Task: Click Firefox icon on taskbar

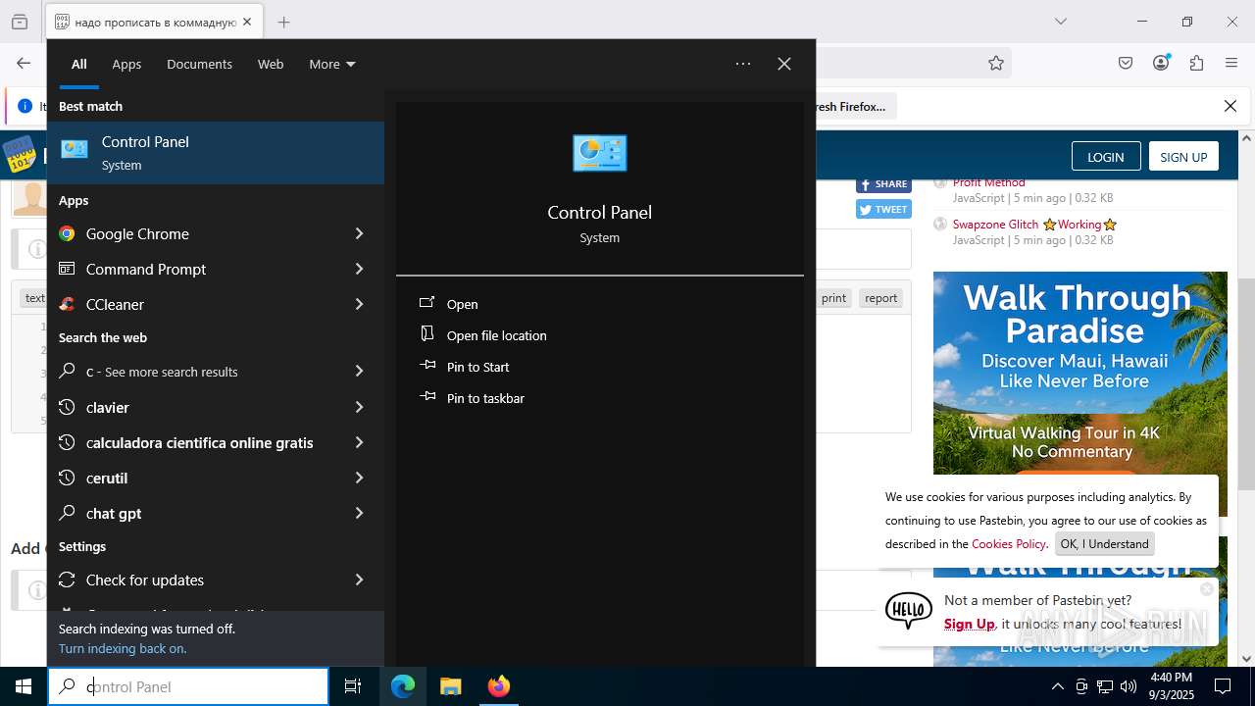Action: (x=498, y=686)
